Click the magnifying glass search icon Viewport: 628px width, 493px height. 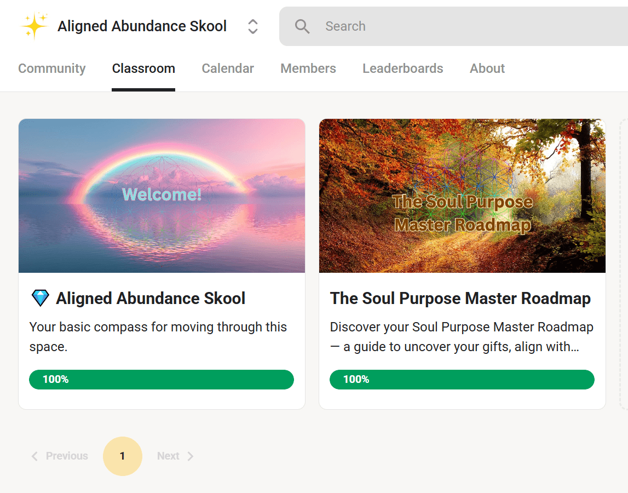[302, 26]
